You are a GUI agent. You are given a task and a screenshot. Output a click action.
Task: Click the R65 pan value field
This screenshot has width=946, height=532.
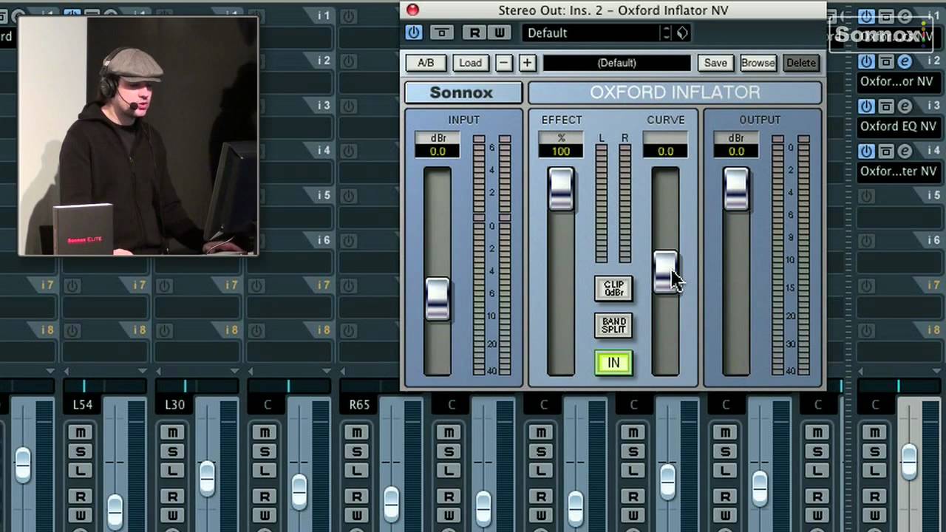click(359, 404)
